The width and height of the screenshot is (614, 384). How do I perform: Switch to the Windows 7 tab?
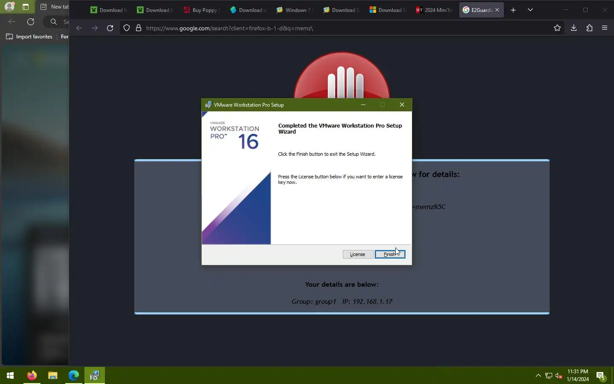pyautogui.click(x=294, y=10)
